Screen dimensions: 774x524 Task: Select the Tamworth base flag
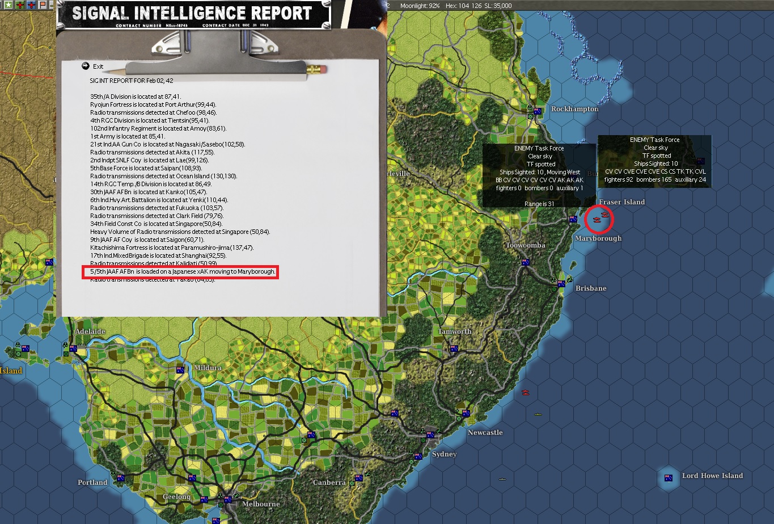pos(453,349)
